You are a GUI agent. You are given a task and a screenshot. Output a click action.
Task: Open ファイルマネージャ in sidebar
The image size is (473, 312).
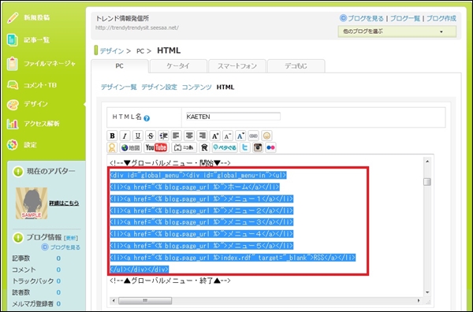pos(50,64)
